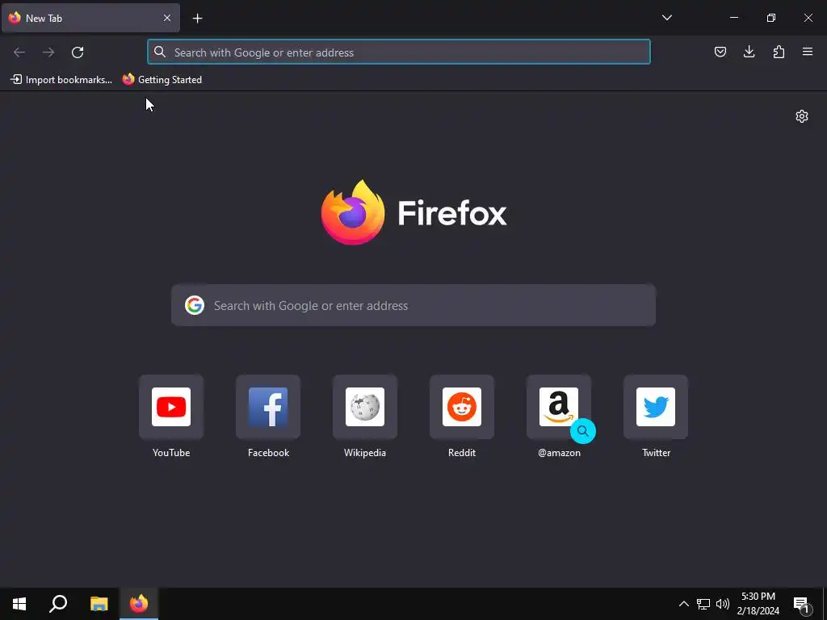
Task: Close the New Tab tab
Action: coord(166,18)
